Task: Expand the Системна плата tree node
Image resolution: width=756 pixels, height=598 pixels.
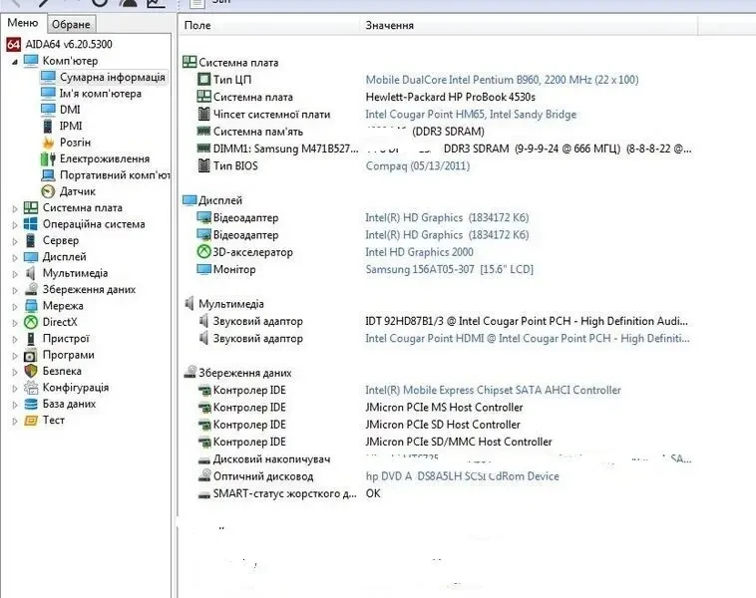Action: [x=15, y=208]
